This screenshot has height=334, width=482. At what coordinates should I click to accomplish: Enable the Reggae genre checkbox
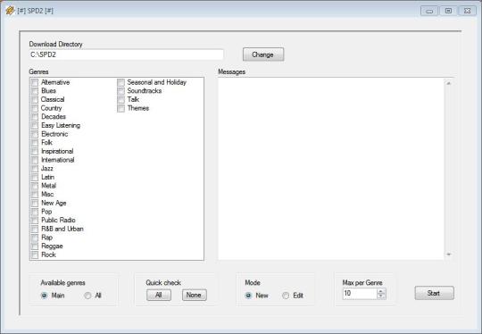click(x=35, y=246)
